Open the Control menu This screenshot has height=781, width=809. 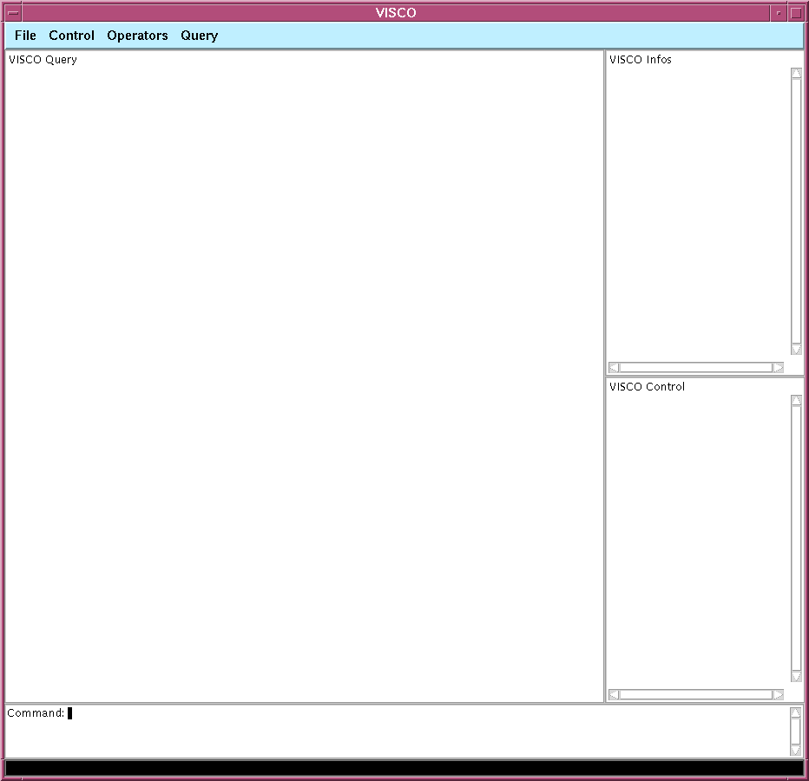[71, 36]
